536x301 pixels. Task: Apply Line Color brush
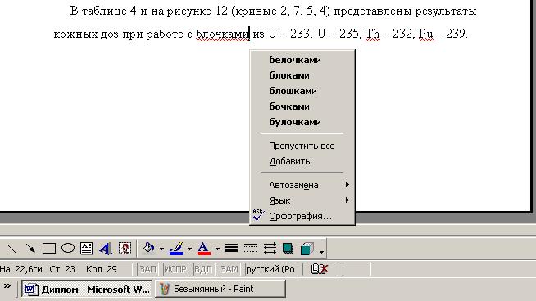coord(176,248)
